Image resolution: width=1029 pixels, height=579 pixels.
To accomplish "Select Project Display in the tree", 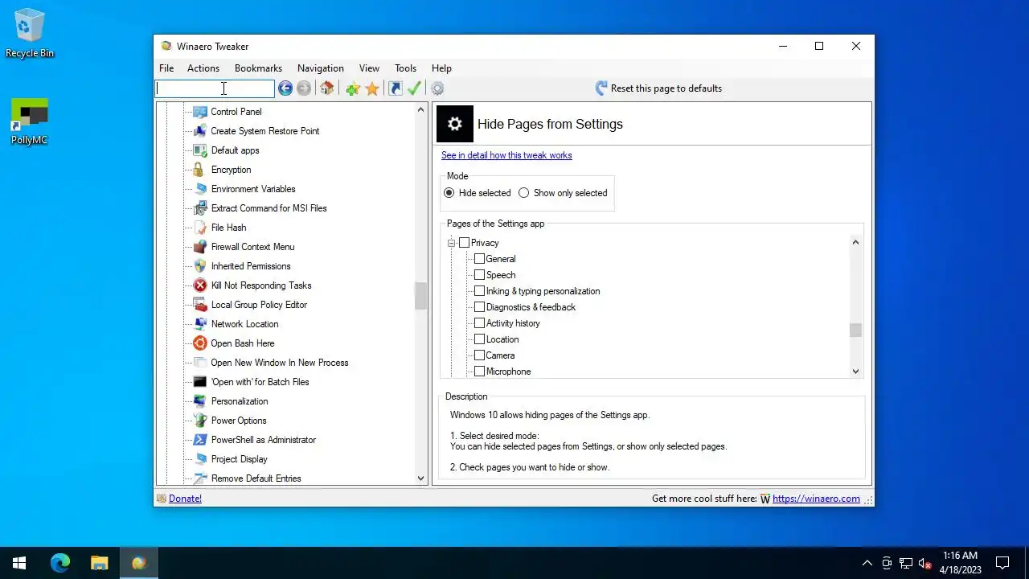I will [x=240, y=459].
